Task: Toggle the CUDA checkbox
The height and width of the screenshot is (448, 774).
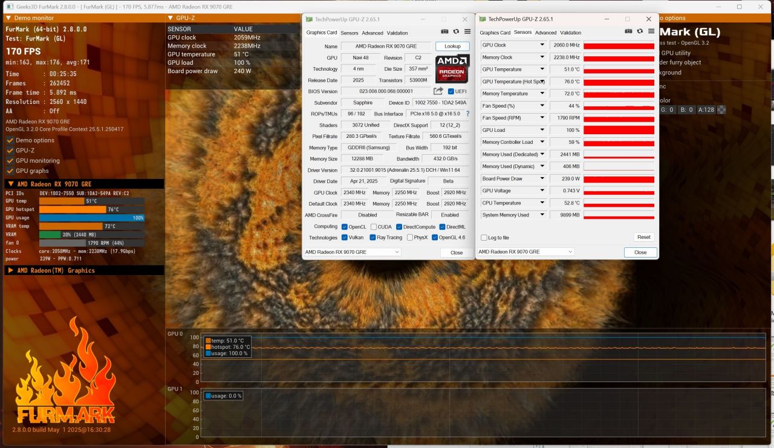Action: tap(373, 227)
